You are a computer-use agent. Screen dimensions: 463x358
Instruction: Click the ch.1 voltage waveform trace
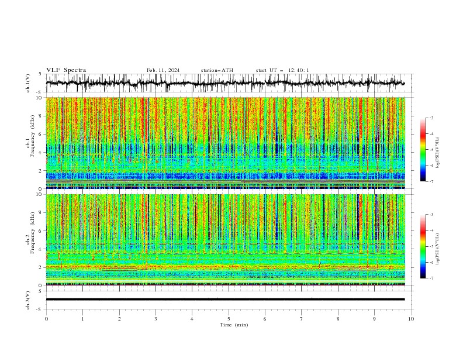tap(225, 83)
